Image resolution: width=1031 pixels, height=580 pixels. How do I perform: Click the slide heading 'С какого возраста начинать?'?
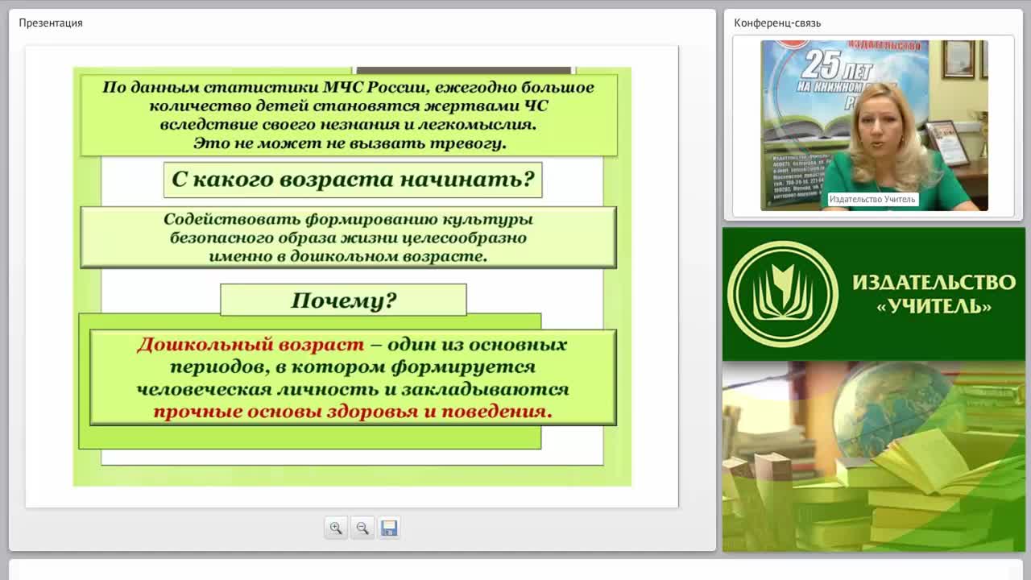pos(353,180)
